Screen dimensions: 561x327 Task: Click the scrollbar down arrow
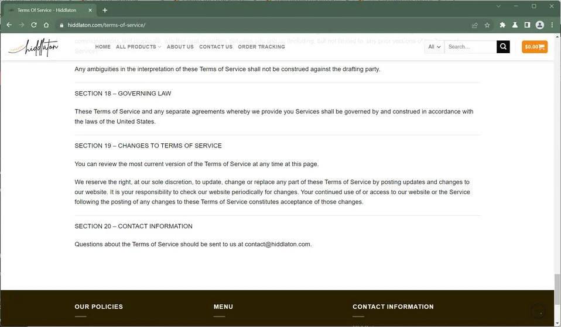pos(557,324)
